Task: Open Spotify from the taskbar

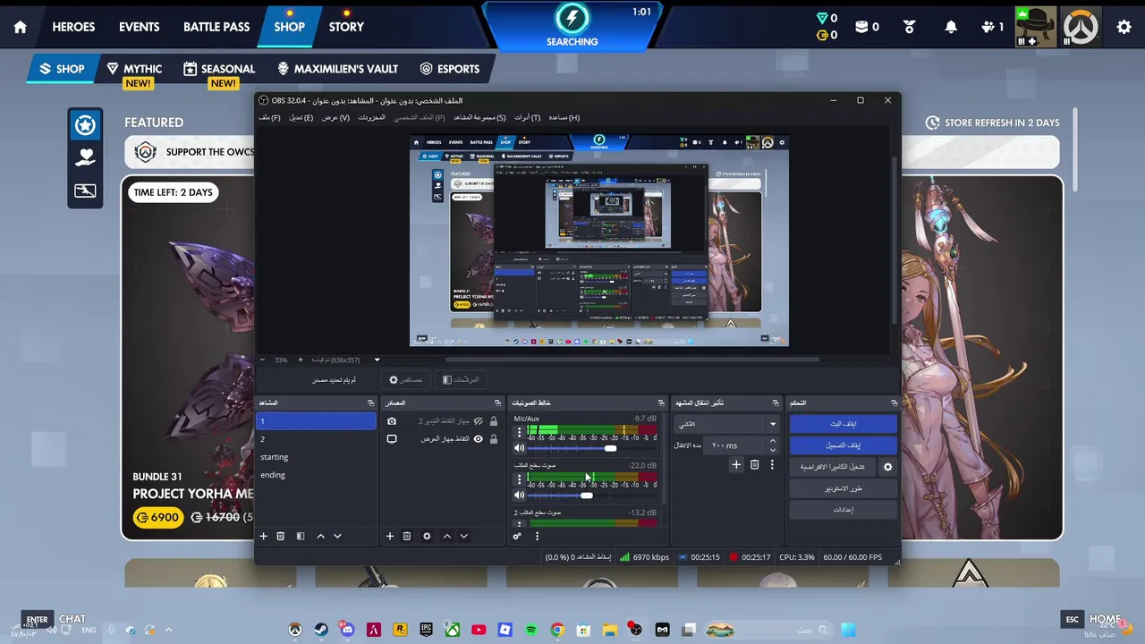Action: coord(531,630)
